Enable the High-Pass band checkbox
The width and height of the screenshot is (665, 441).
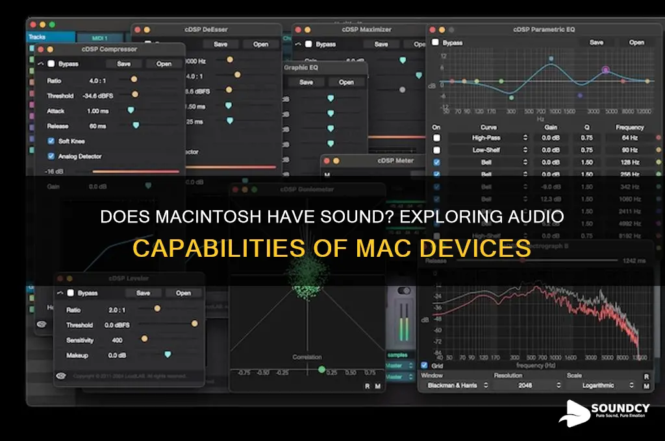pos(436,137)
